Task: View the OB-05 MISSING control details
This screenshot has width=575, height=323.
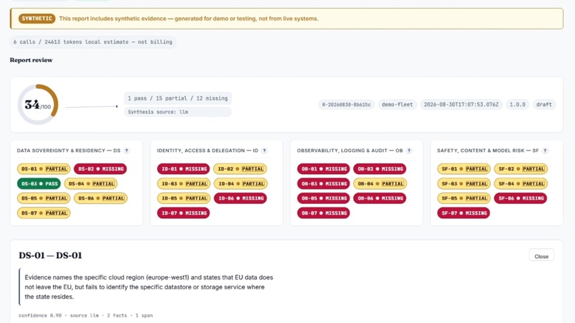Action: pyautogui.click(x=323, y=198)
